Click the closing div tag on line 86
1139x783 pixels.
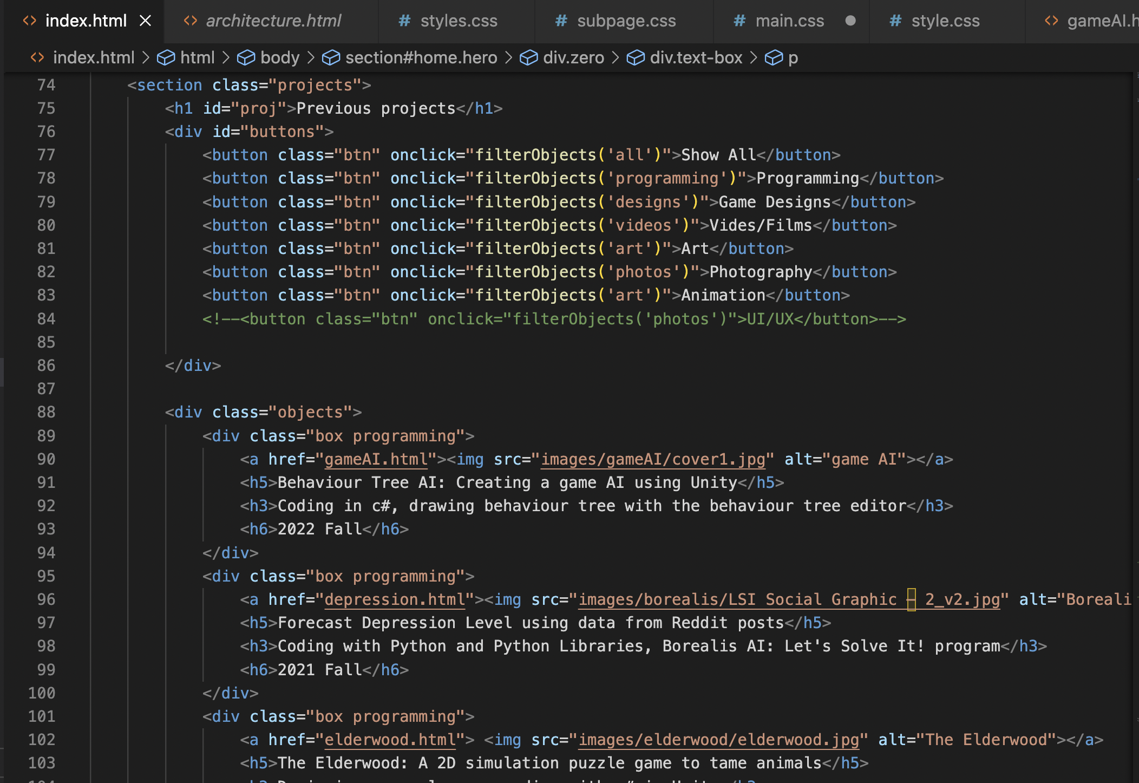coord(193,366)
